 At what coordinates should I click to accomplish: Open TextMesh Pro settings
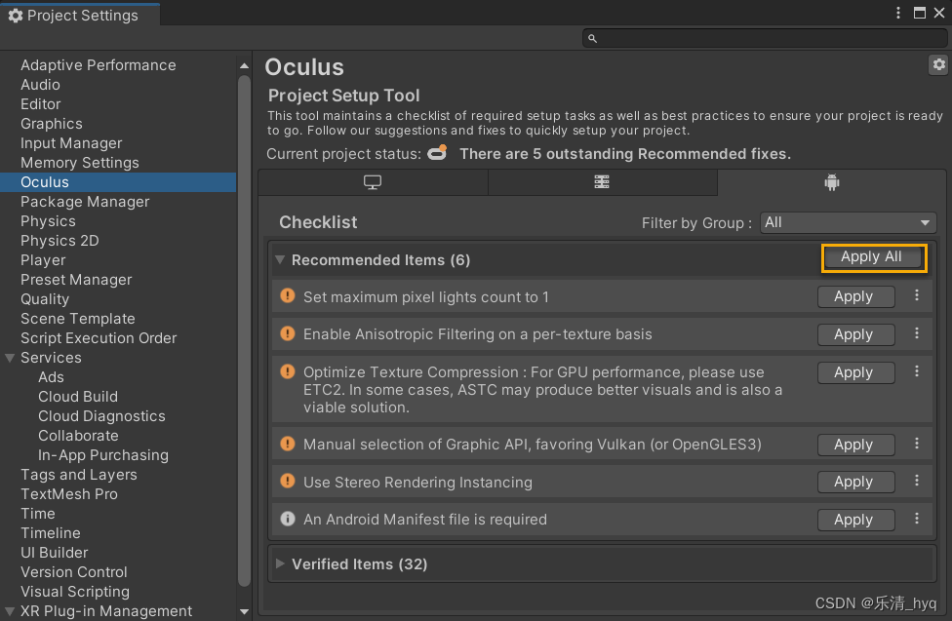[x=69, y=493]
